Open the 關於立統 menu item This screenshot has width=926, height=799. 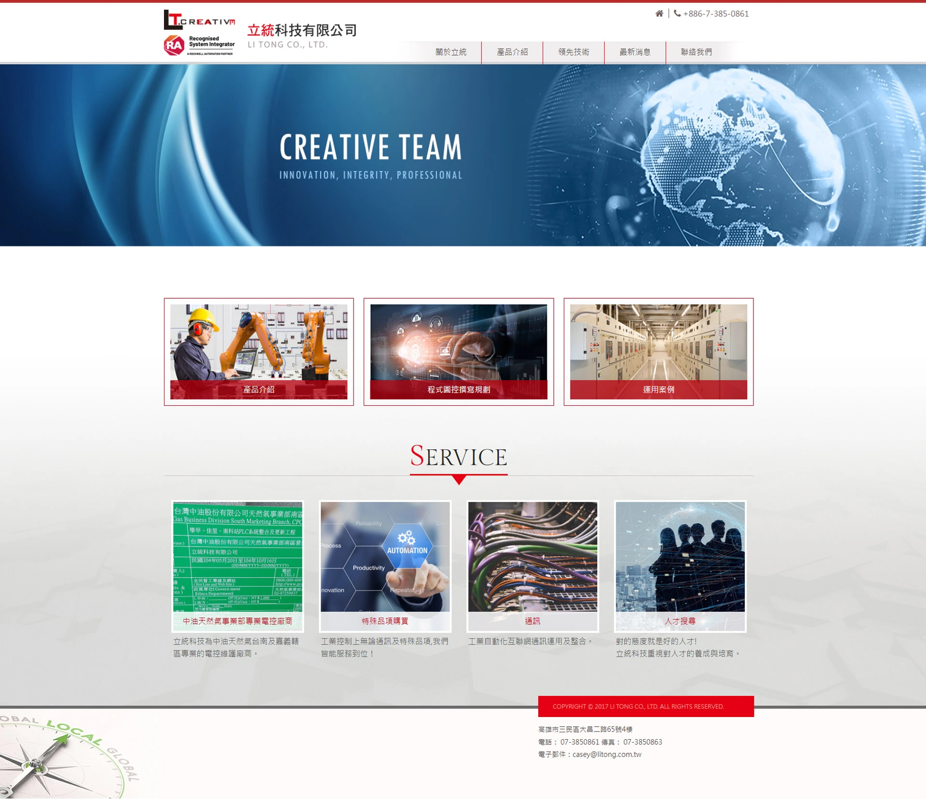coord(450,52)
